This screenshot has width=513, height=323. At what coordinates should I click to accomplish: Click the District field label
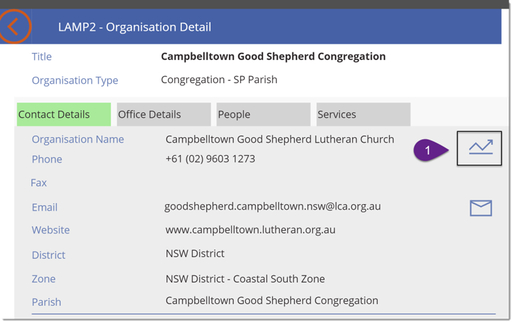tap(48, 255)
